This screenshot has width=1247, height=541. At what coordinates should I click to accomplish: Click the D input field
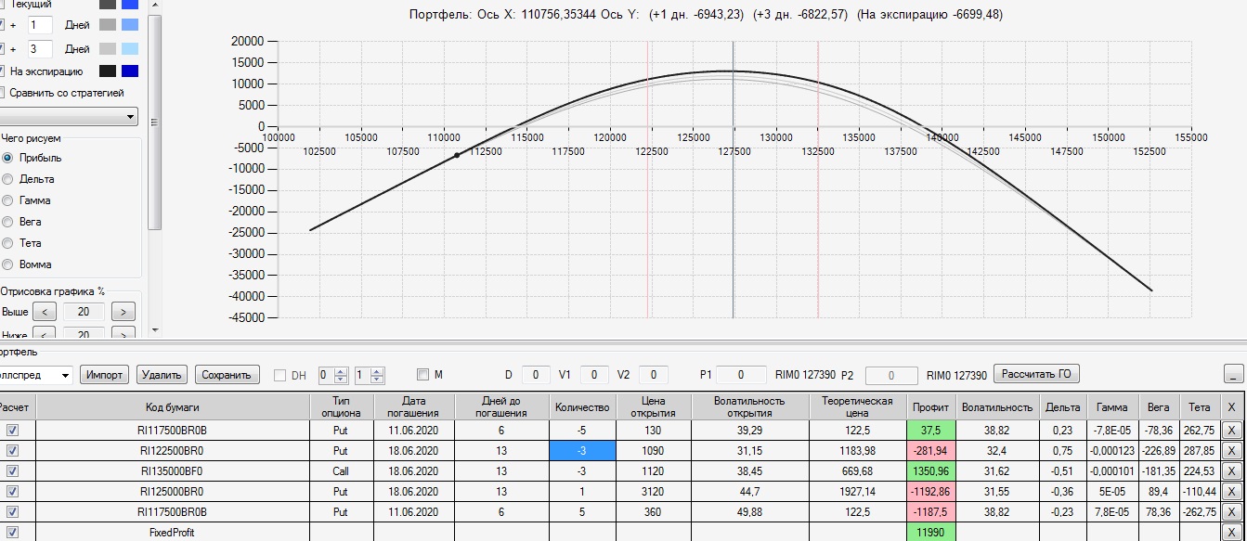[536, 375]
